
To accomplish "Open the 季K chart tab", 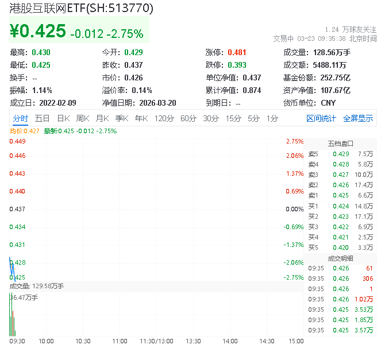I will [x=121, y=118].
